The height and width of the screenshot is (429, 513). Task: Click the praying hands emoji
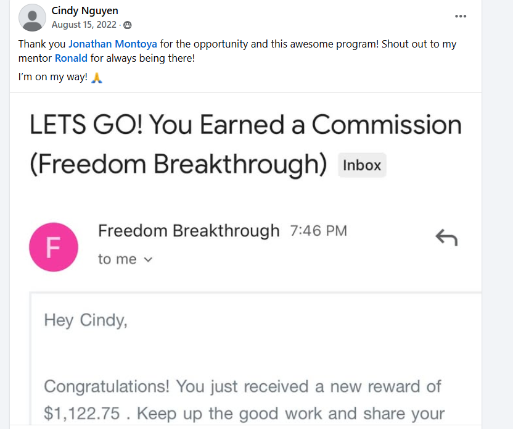(x=96, y=78)
